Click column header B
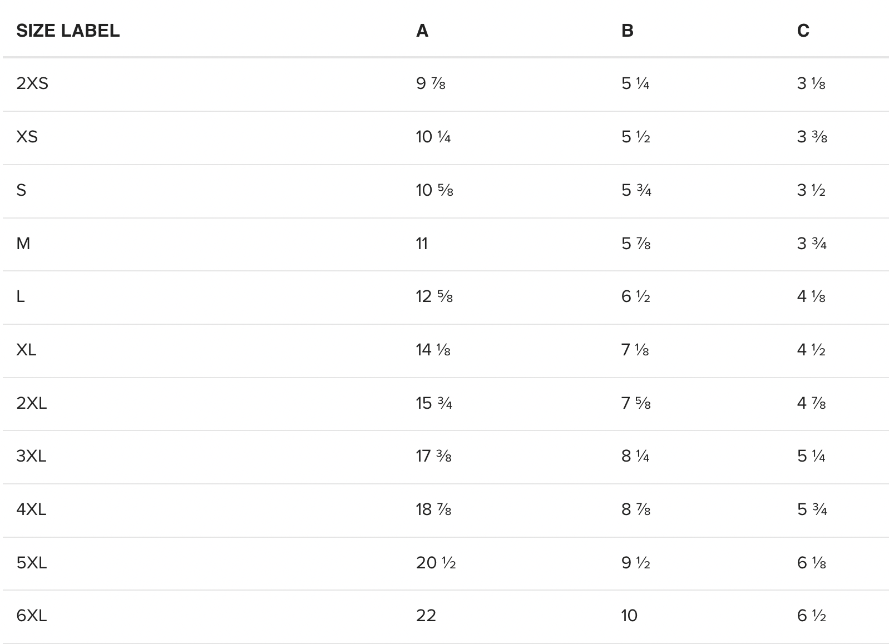The width and height of the screenshot is (889, 644). click(x=627, y=31)
